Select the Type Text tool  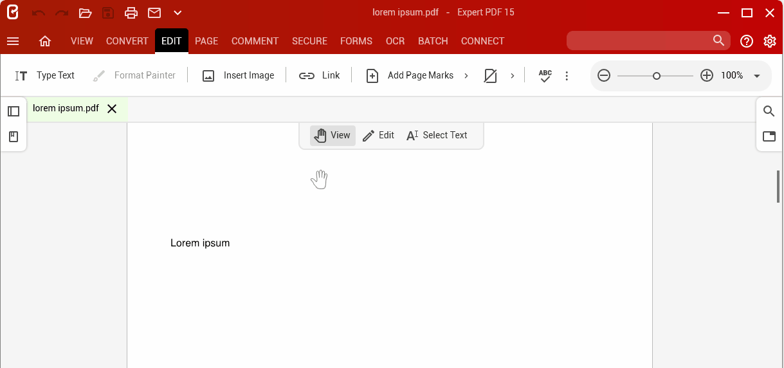[45, 75]
